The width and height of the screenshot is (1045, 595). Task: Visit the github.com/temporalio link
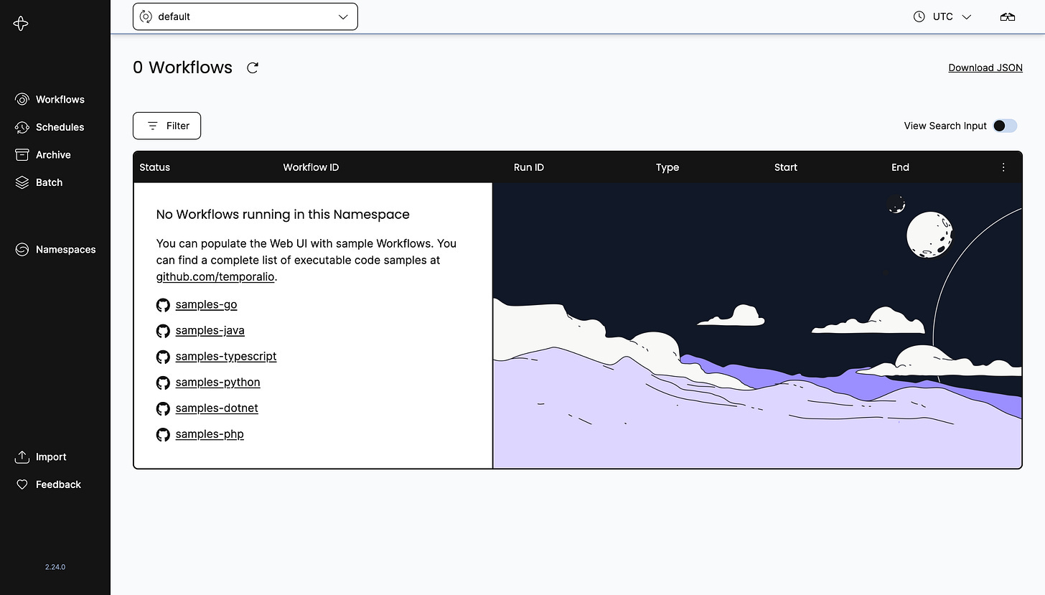215,276
